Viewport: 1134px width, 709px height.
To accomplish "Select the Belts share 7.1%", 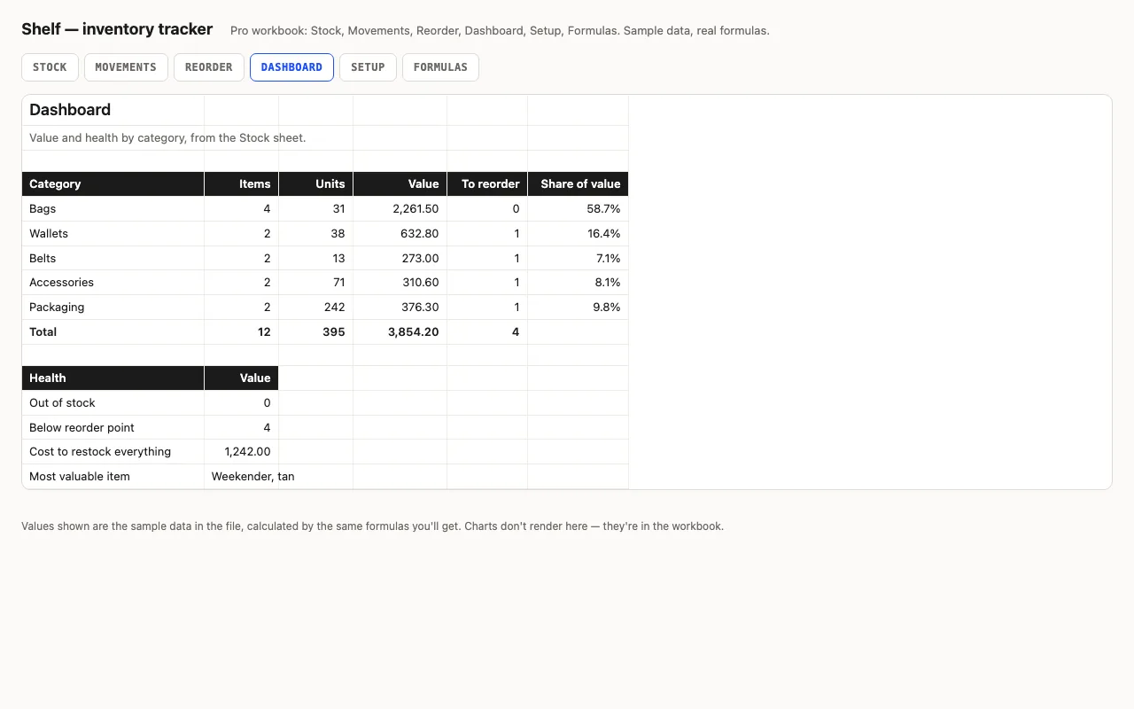I will 579,259.
